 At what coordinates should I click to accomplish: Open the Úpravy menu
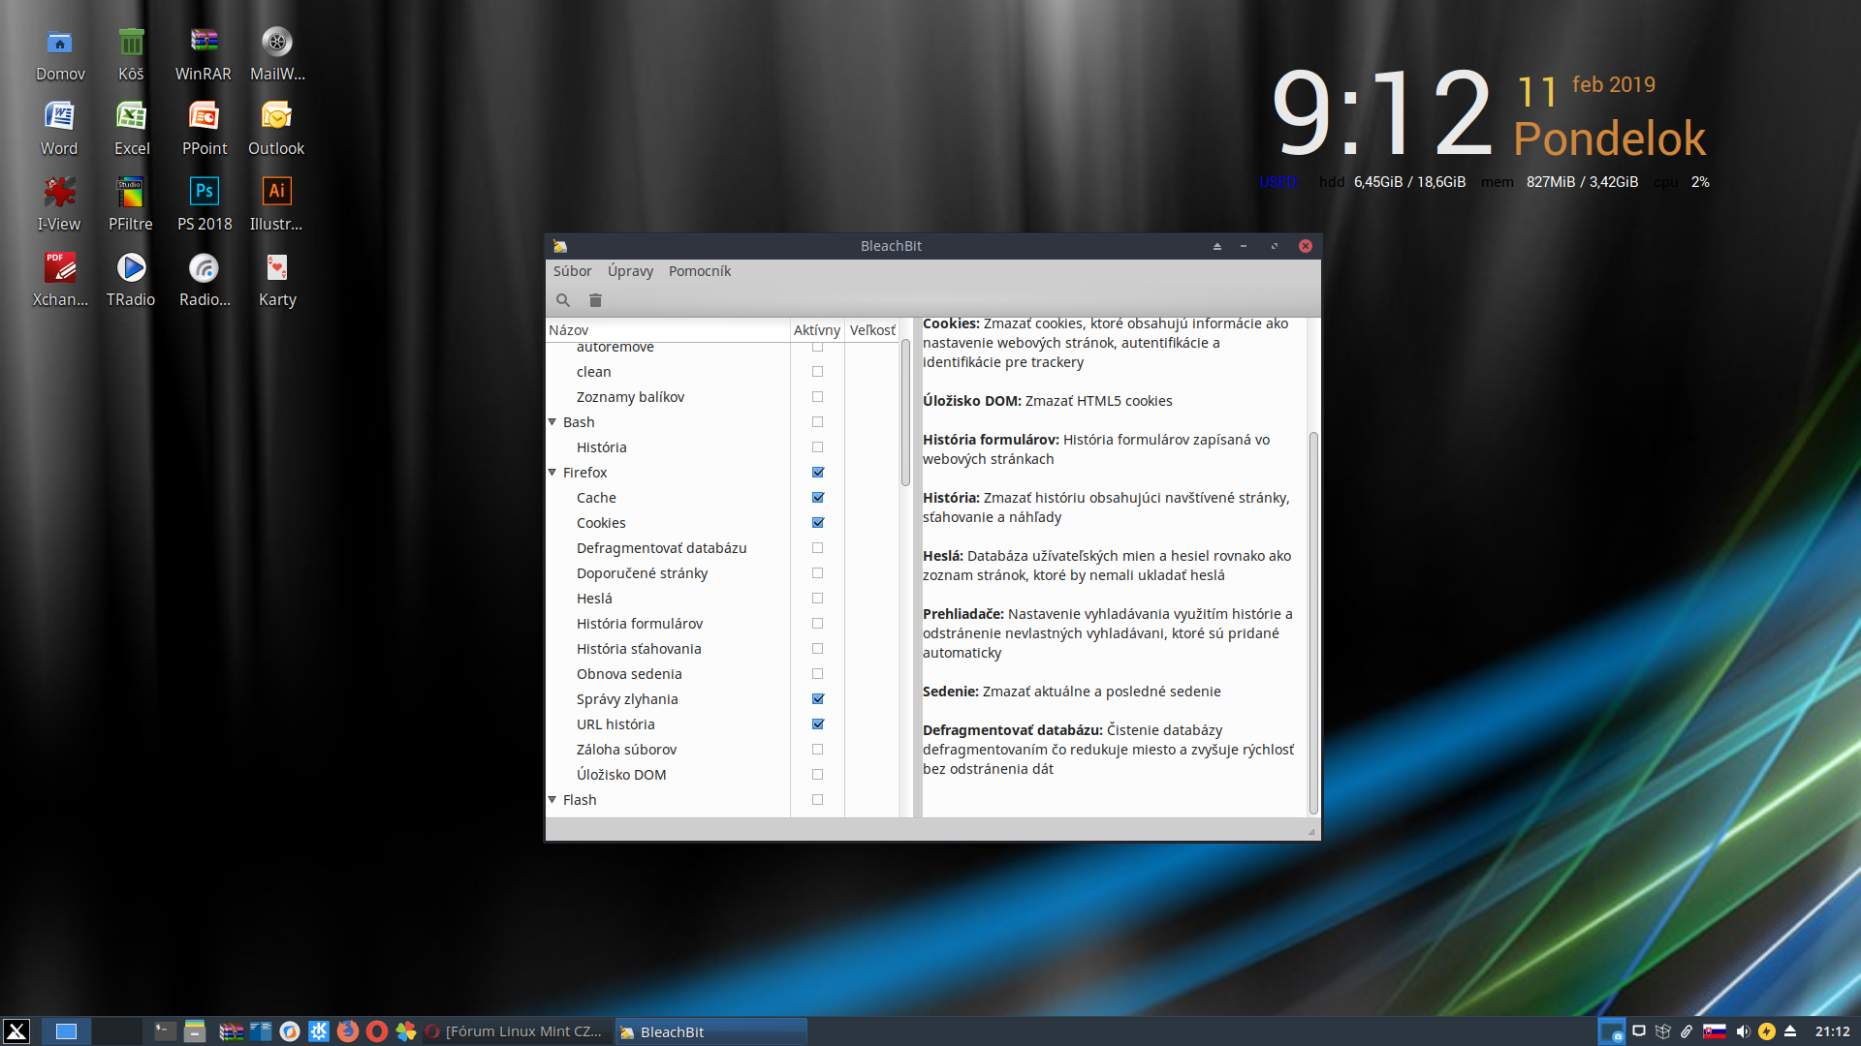point(630,271)
